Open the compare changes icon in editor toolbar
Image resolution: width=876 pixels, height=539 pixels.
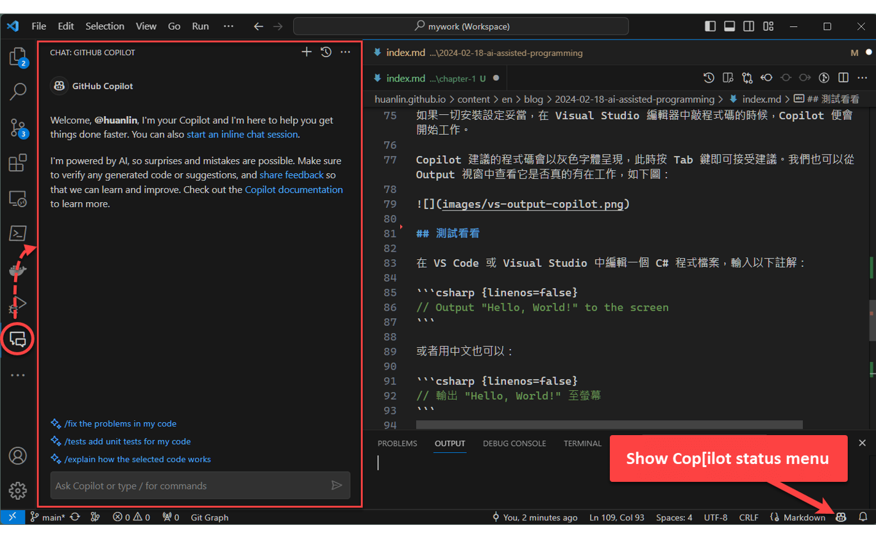747,78
